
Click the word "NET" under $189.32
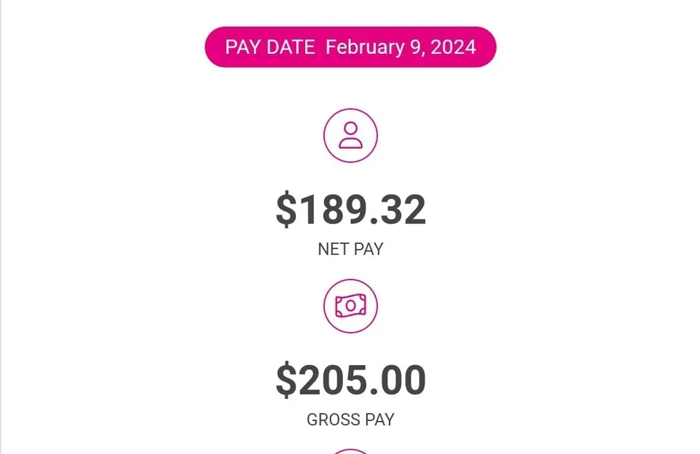pos(332,249)
